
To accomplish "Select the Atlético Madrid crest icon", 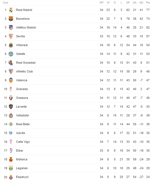I will [11, 27].
